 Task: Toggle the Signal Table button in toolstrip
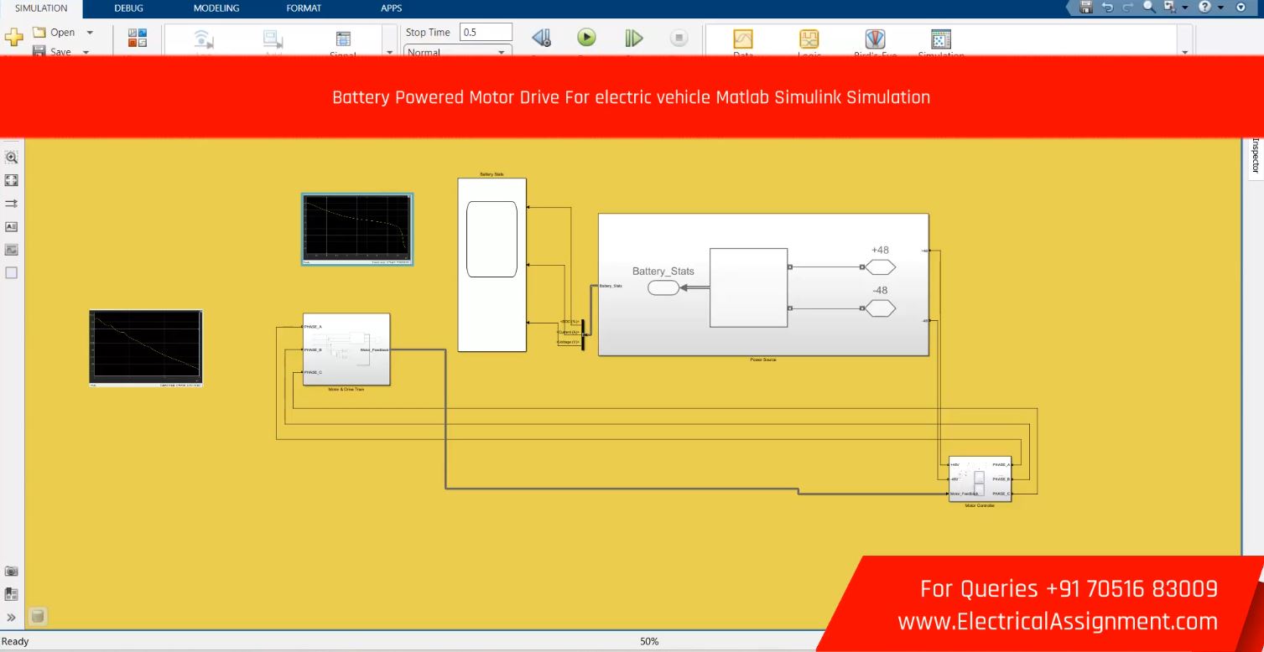[x=343, y=39]
